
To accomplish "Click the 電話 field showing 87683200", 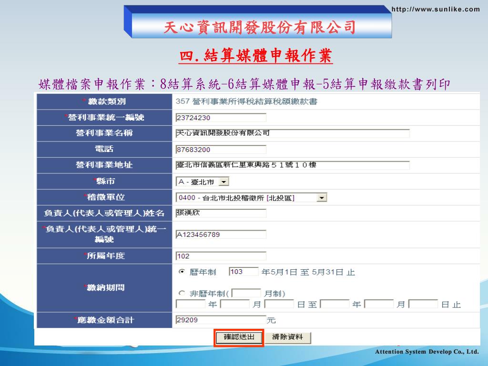I will 221,149.
